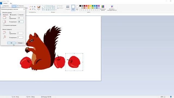This screenshot has height=98, width=174.
Task: Select the Color picker eyedropper tool
Action: [x=32, y=9]
